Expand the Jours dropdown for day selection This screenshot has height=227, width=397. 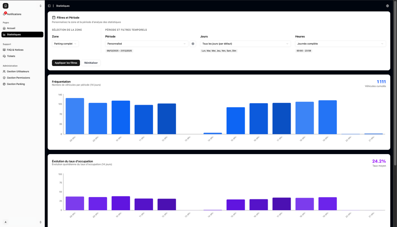[x=245, y=44]
